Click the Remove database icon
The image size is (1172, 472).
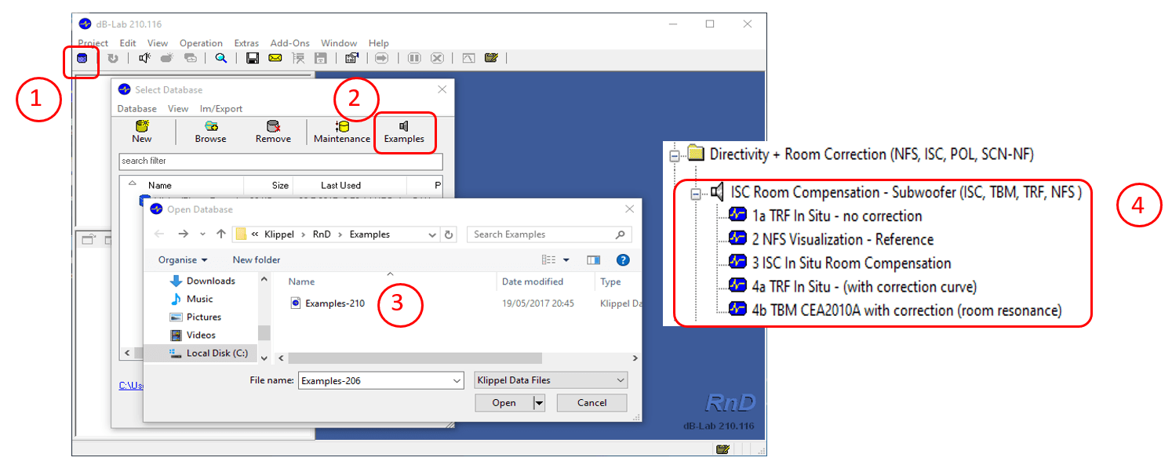click(273, 126)
